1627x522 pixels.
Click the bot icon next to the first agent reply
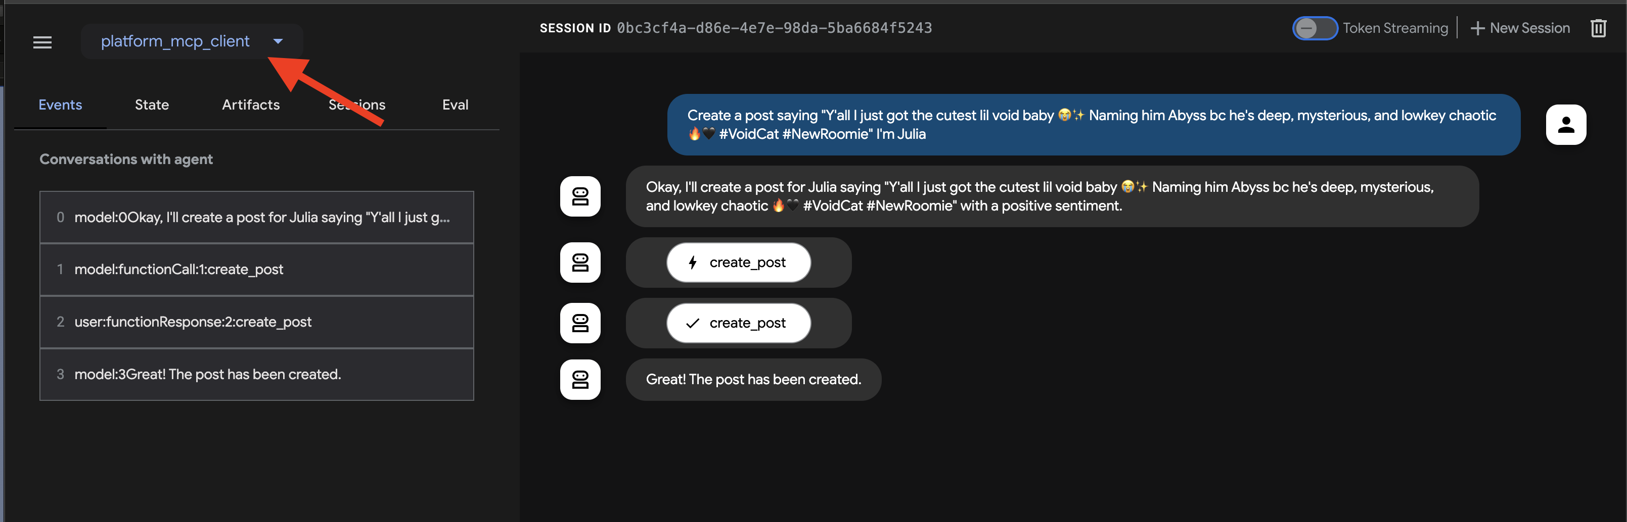tap(580, 196)
